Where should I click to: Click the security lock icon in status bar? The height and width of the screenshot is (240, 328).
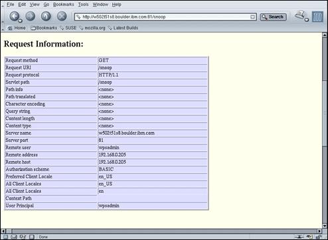pos(319,237)
